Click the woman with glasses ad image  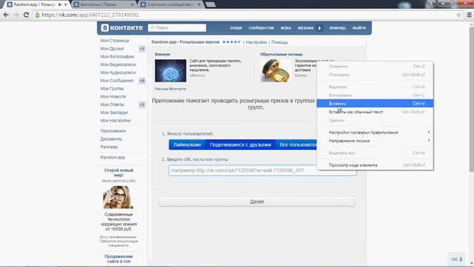coord(118,197)
